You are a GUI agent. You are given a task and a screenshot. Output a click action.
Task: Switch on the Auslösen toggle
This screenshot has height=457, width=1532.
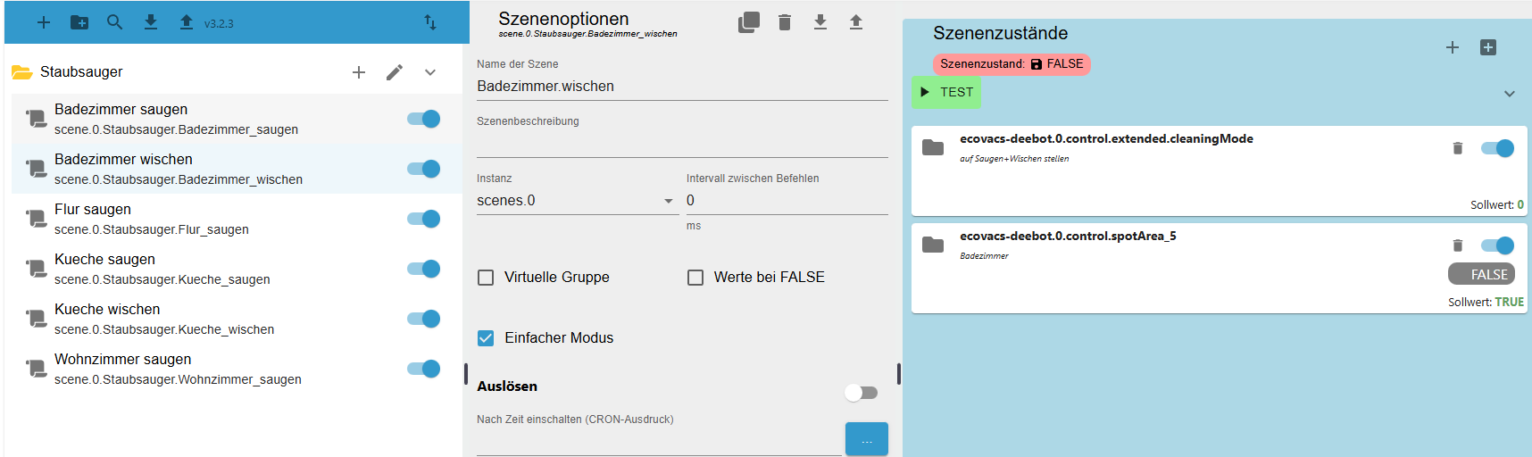tap(862, 393)
